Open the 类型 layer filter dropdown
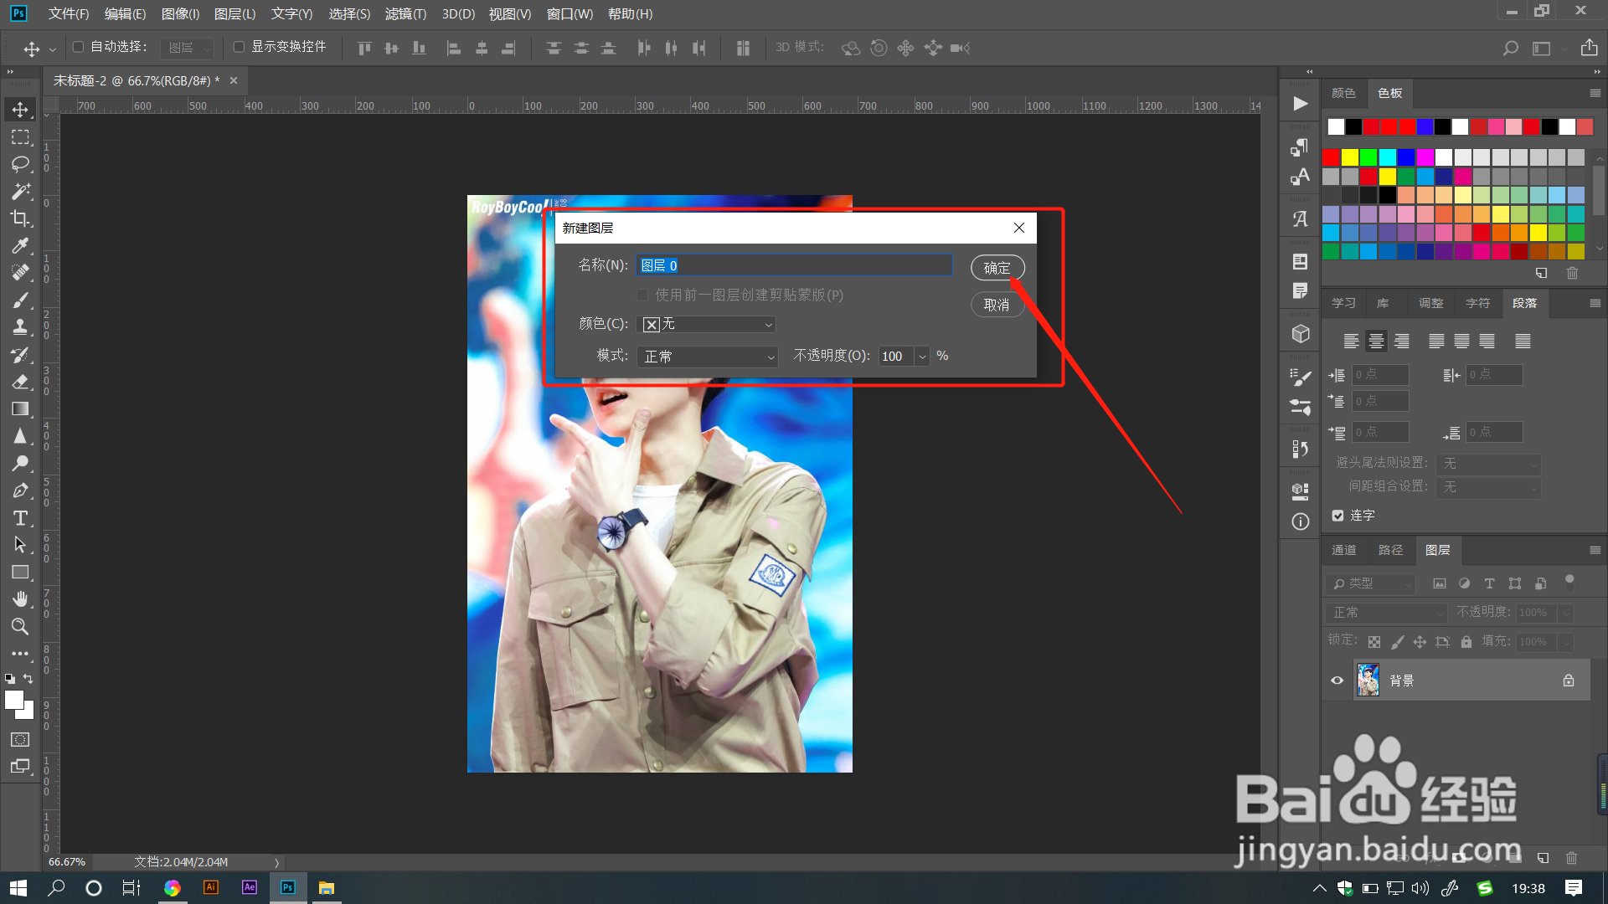The height and width of the screenshot is (904, 1608). [x=1369, y=583]
